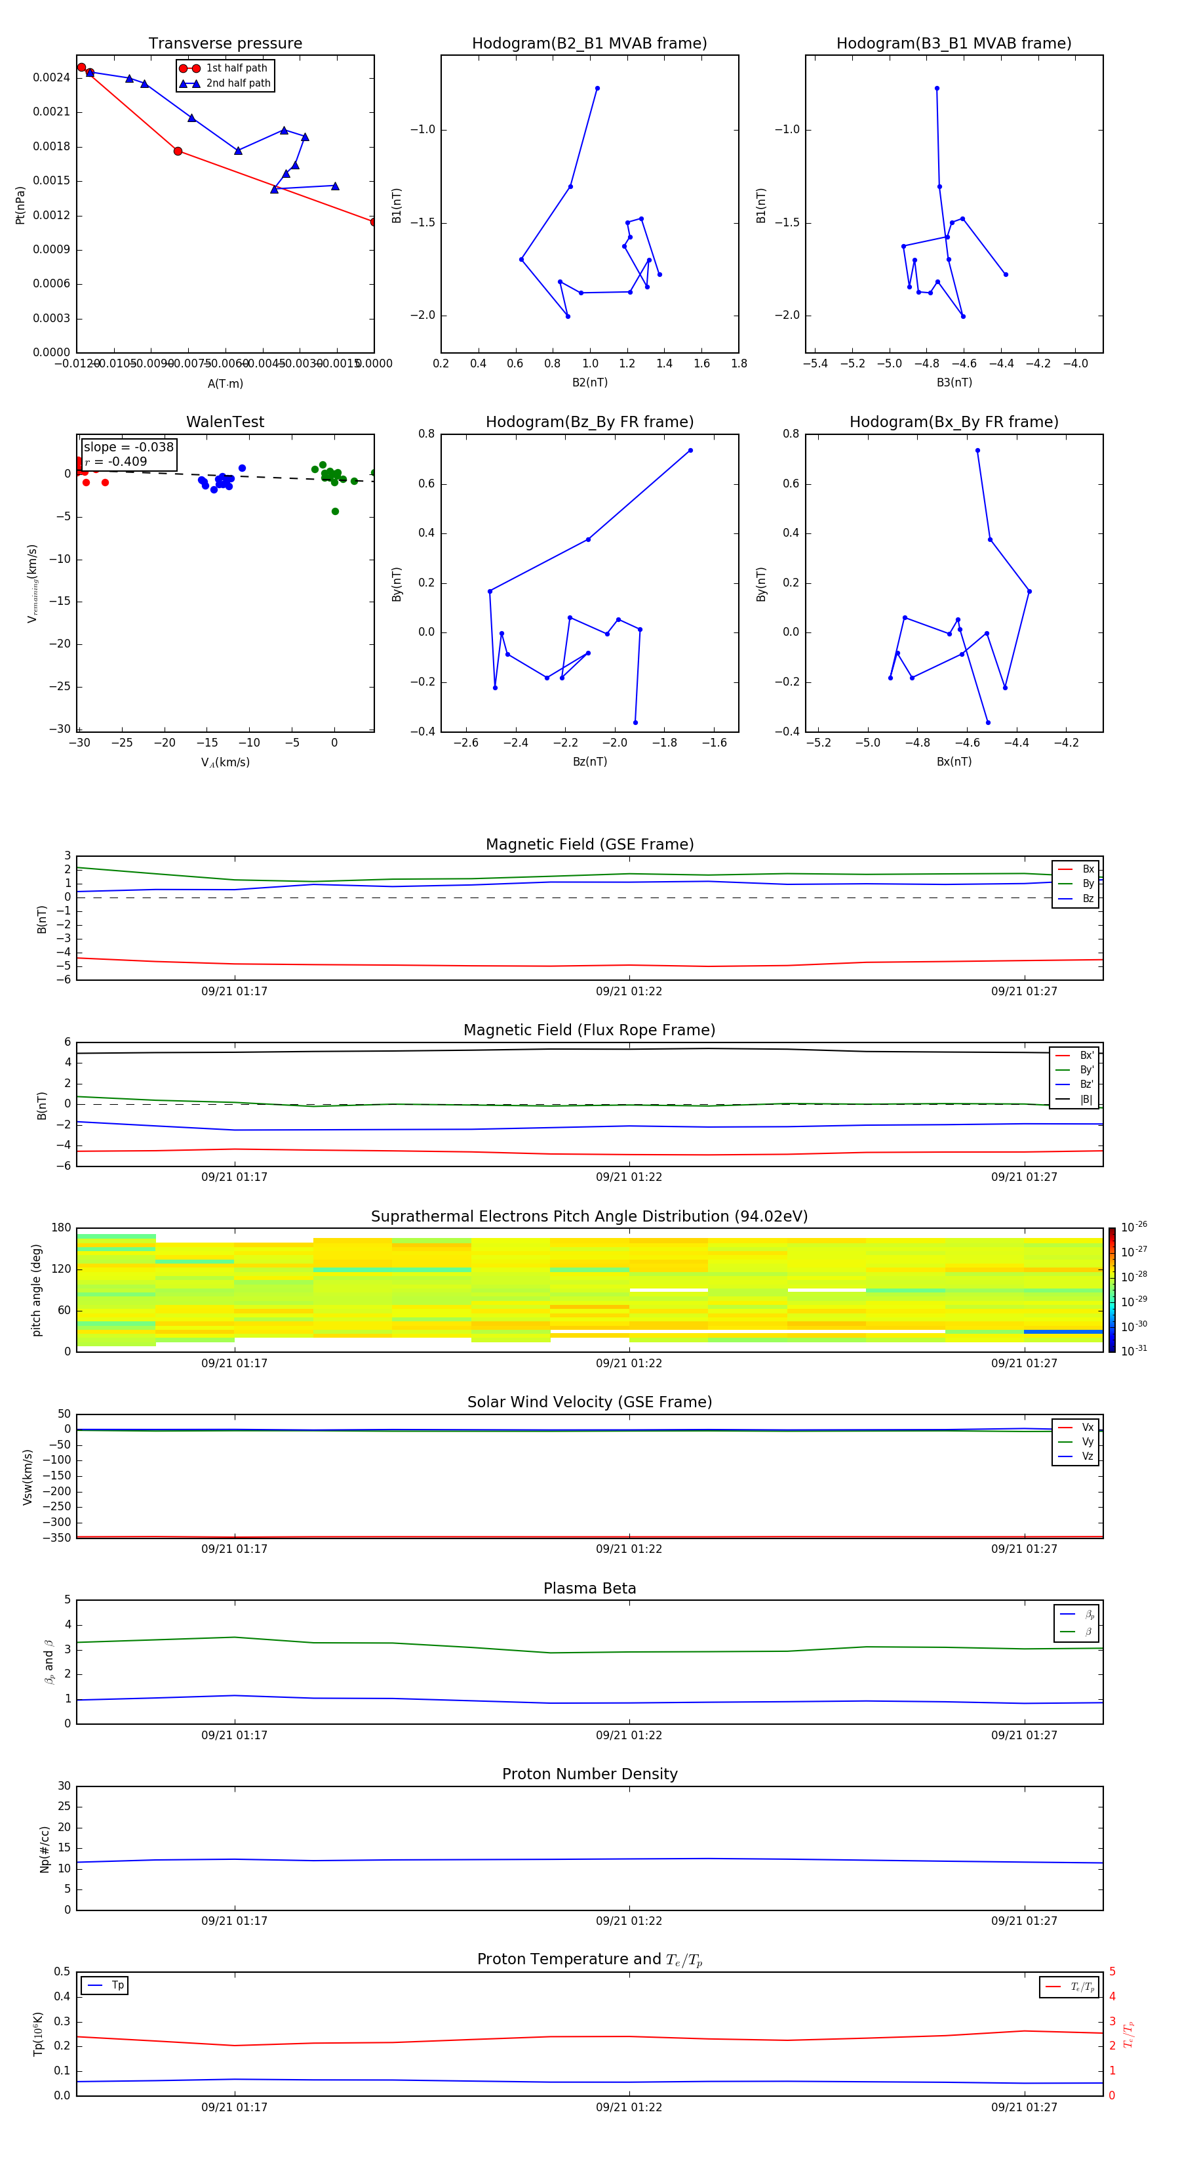Viewport: 1180px width, 2165px height.
Task: Select the By' legend entry in flux rope plot
Action: 1075,1070
